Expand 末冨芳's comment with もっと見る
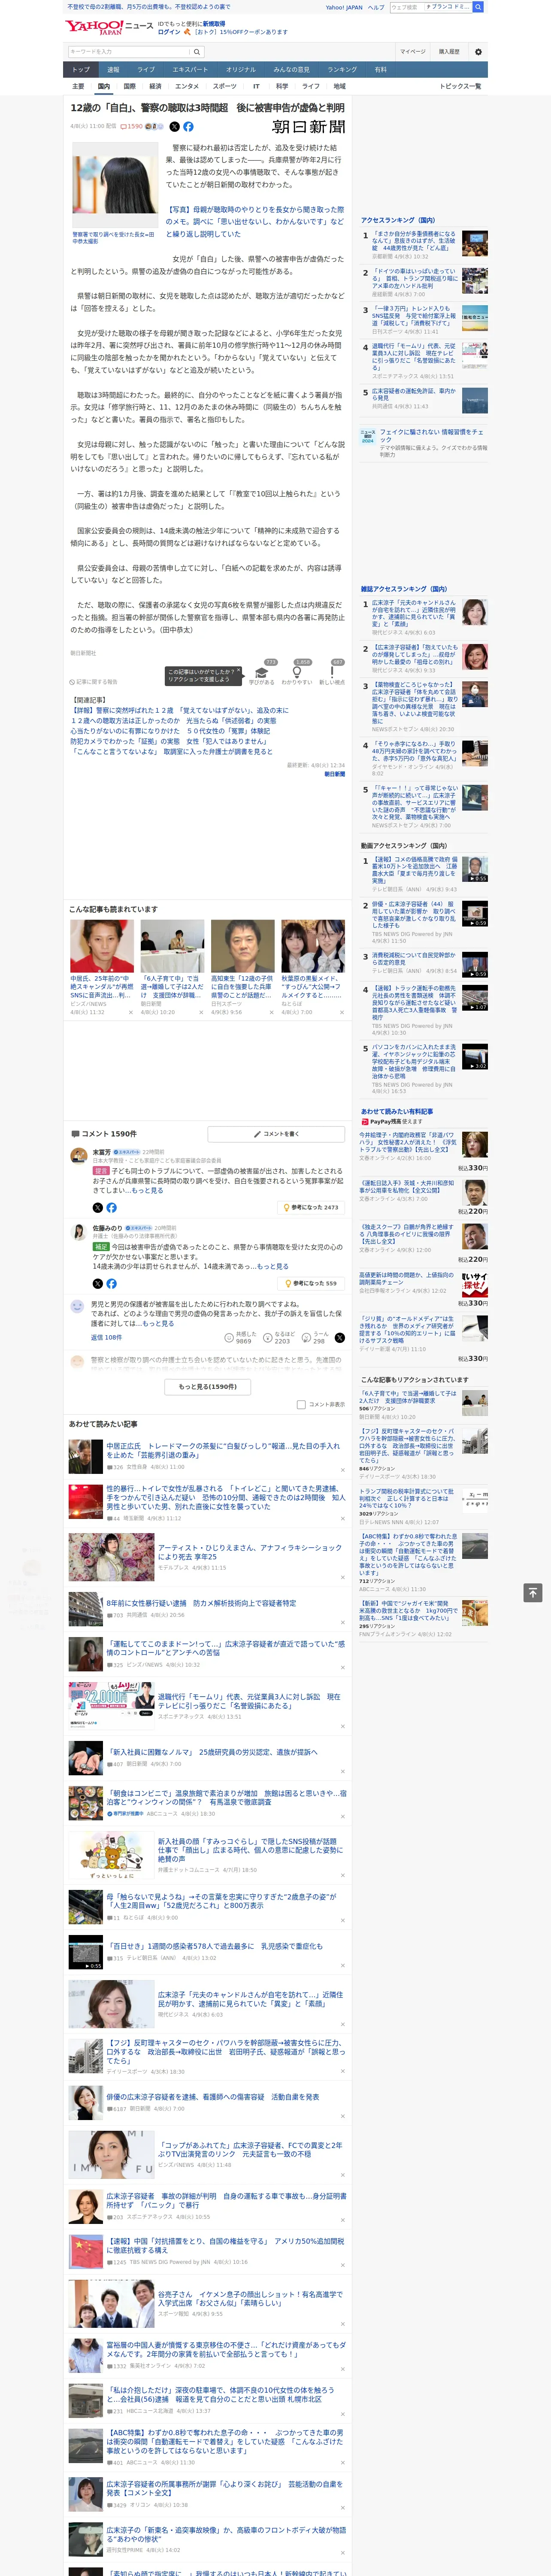The height and width of the screenshot is (2576, 551). [147, 1190]
